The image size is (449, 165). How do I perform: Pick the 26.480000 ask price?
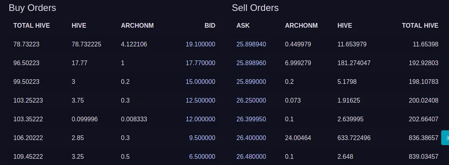click(x=251, y=157)
